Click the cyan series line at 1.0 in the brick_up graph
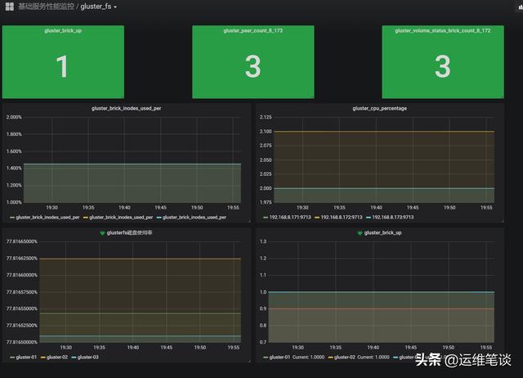The image size is (523, 378). pyautogui.click(x=382, y=292)
